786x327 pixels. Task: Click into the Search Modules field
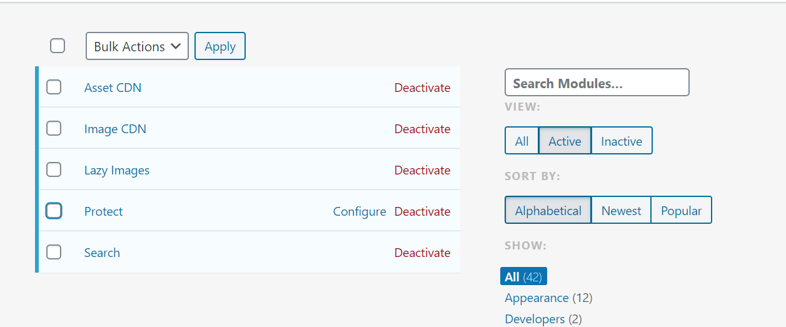pyautogui.click(x=597, y=83)
